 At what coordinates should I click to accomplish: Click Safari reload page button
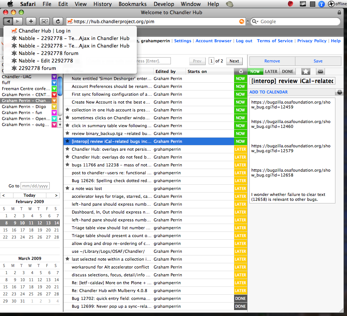pos(58,21)
